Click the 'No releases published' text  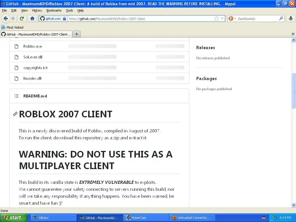[213, 58]
